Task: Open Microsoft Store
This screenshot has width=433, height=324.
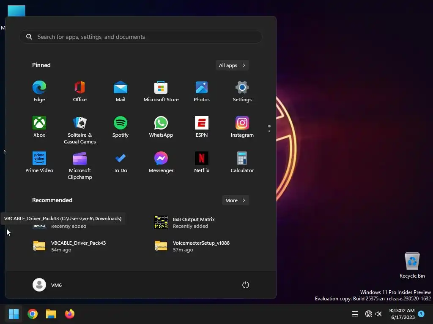Action: (x=161, y=92)
